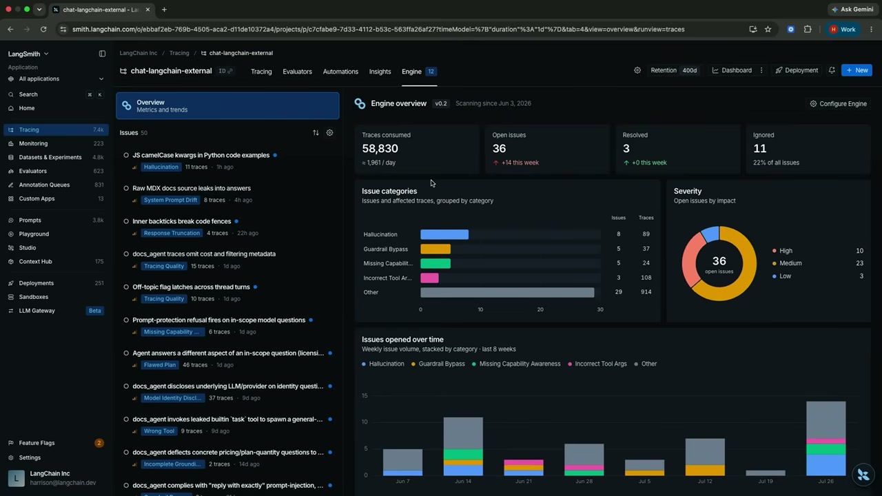This screenshot has width=882, height=496.
Task: Open LLM Gateway beta page
Action: 56,311
